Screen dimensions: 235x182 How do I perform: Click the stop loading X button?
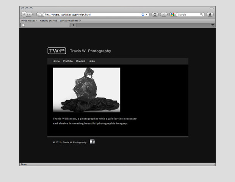point(164,14)
